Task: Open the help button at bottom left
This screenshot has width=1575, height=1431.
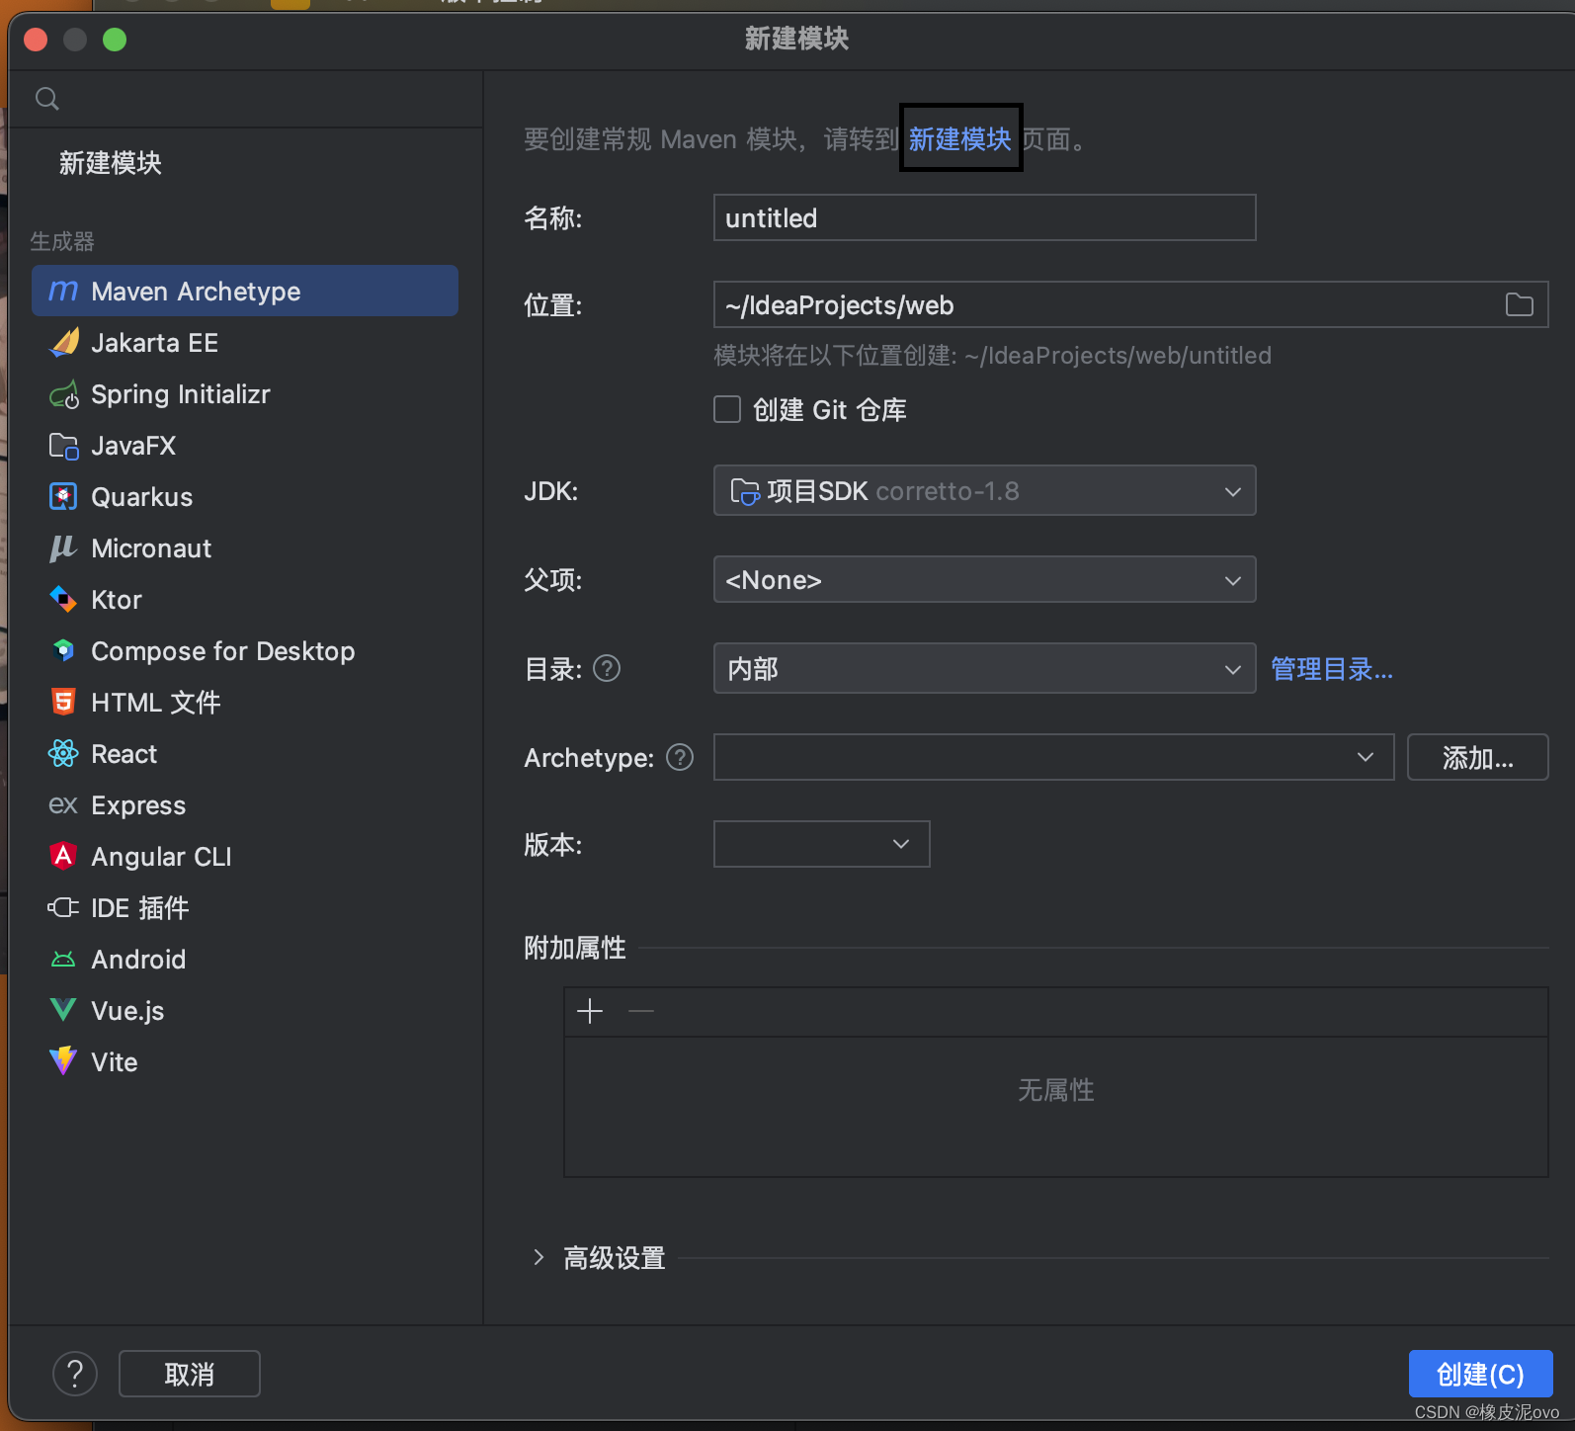Action: click(75, 1374)
